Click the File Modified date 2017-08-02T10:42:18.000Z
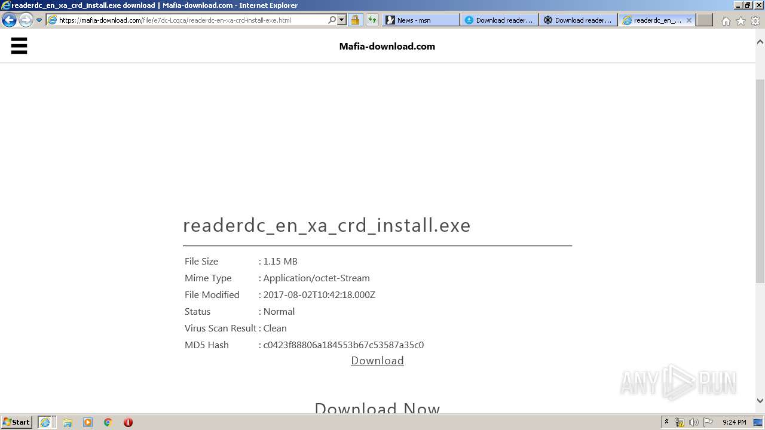 [x=319, y=294]
